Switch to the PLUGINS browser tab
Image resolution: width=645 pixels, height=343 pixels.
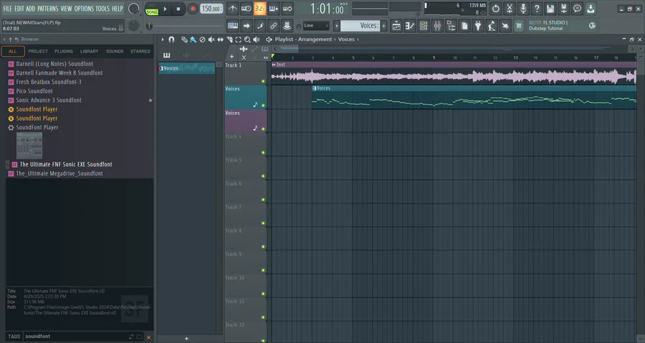[64, 51]
